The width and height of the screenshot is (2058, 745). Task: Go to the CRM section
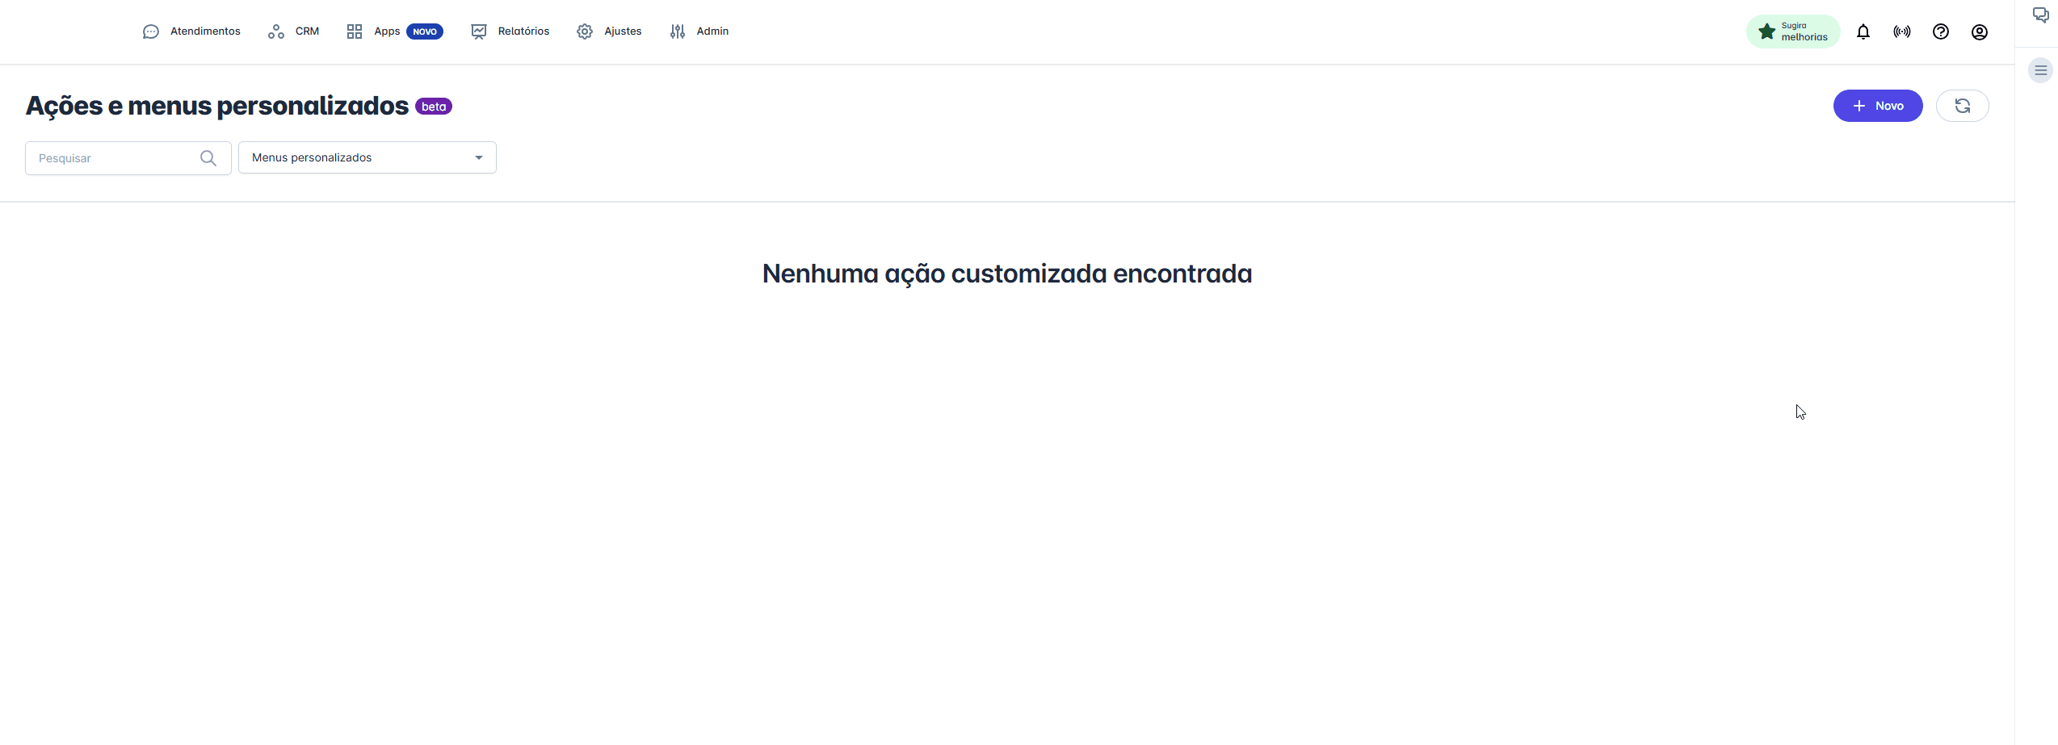coord(294,31)
